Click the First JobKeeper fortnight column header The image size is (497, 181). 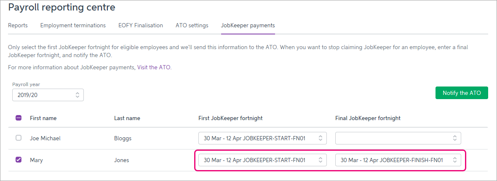point(230,118)
